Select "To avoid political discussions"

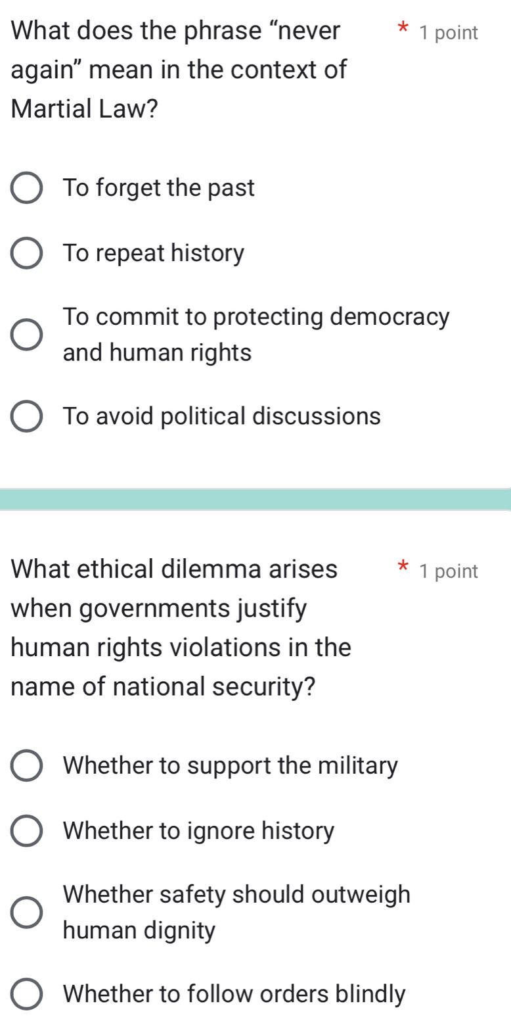[x=26, y=416]
